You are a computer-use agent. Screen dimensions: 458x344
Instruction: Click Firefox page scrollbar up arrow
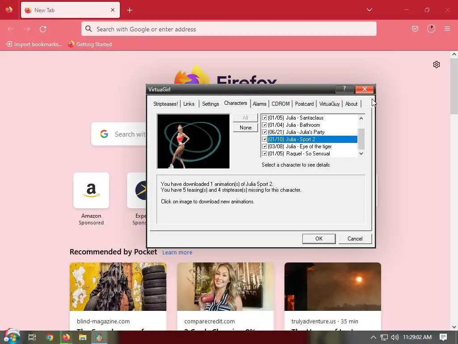click(x=454, y=54)
